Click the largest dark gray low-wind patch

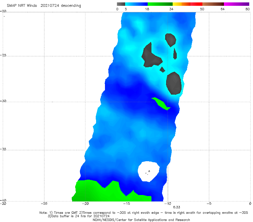[x=151, y=56]
